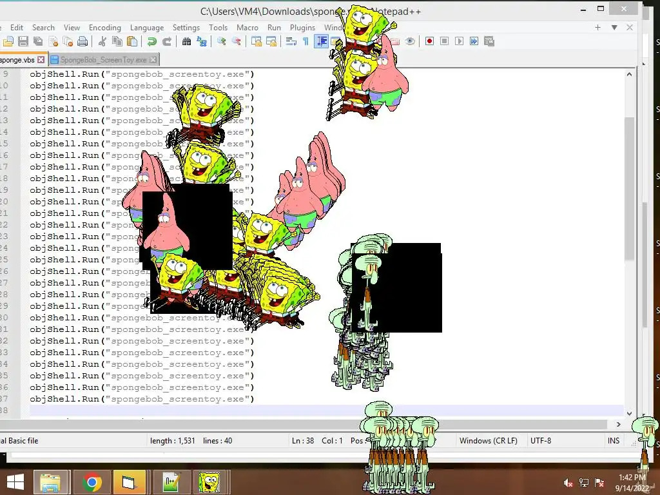The width and height of the screenshot is (660, 495).
Task: Open the Language menu
Action: [x=147, y=27]
